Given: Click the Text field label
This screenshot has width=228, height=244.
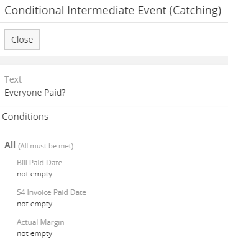Looking at the screenshot, I should point(13,79).
